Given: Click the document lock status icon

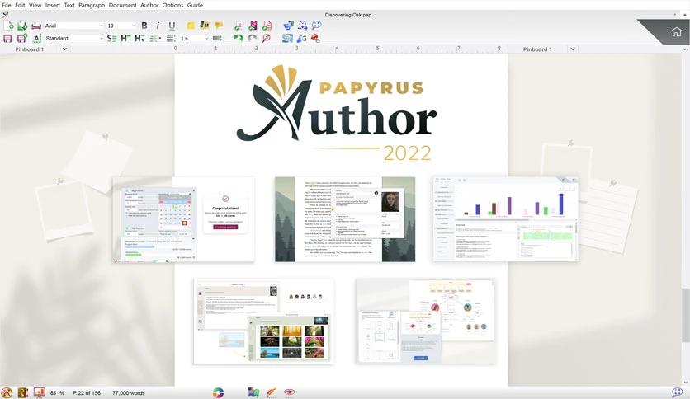Looking at the screenshot, I should coord(23,392).
